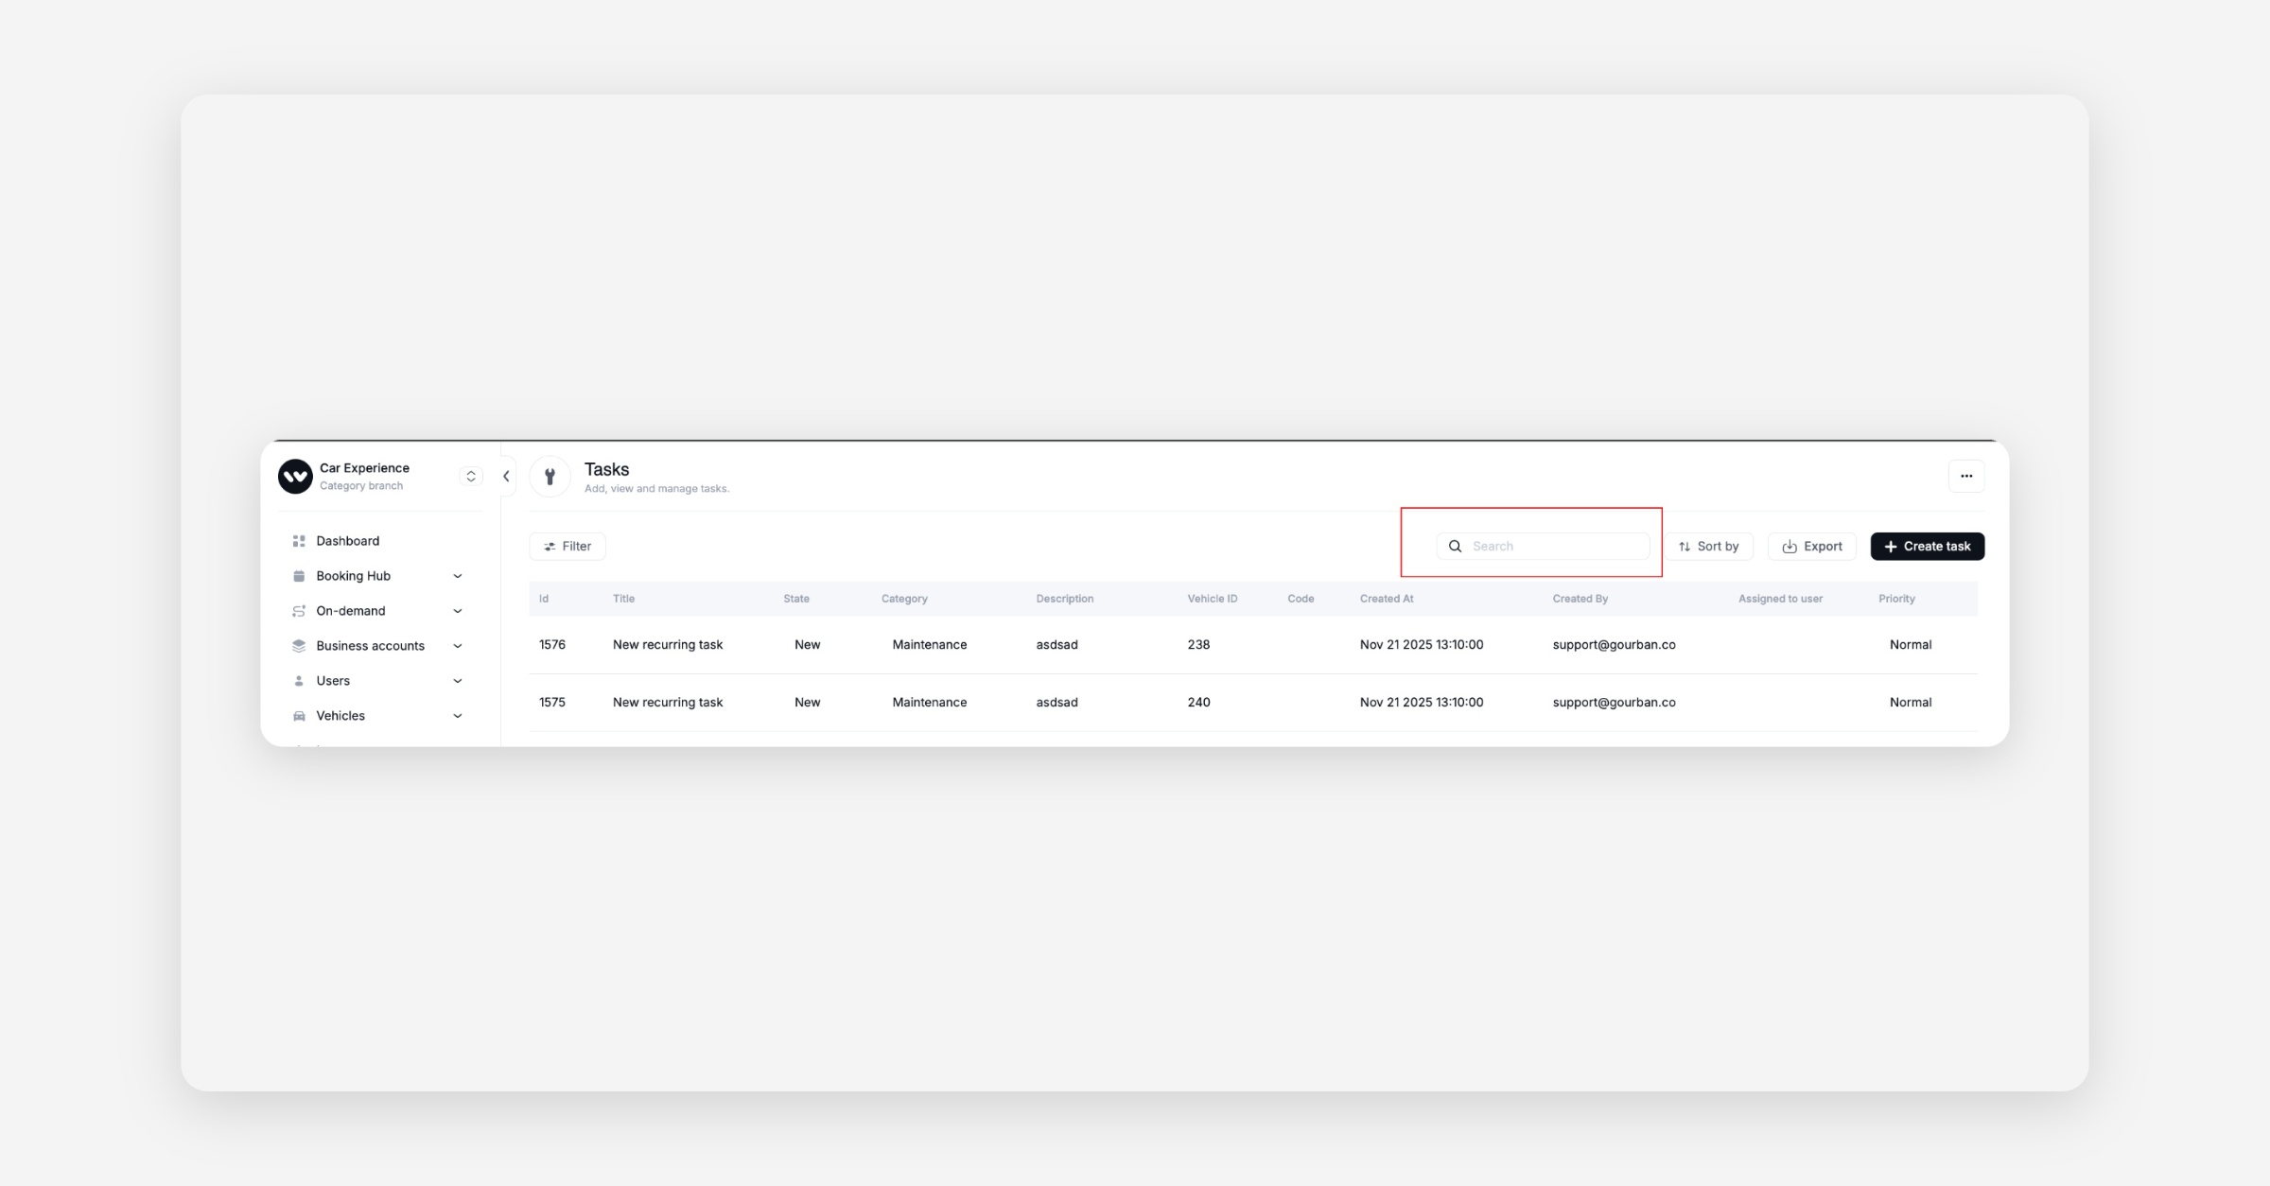Viewport: 2270px width, 1186px height.
Task: Open the three-dots more options menu
Action: [1965, 477]
